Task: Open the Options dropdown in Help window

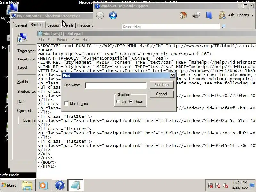Action: click(x=245, y=15)
